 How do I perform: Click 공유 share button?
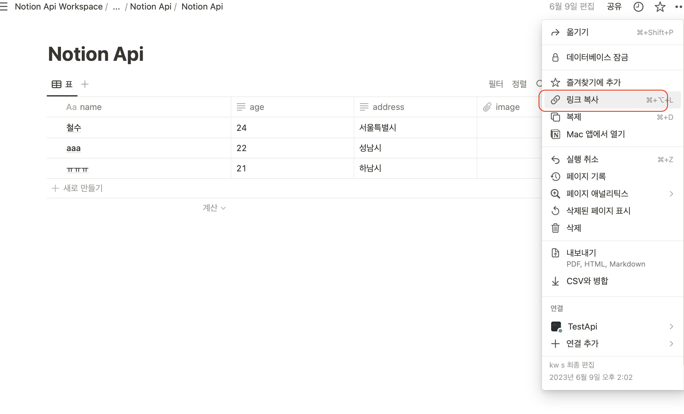pos(614,6)
